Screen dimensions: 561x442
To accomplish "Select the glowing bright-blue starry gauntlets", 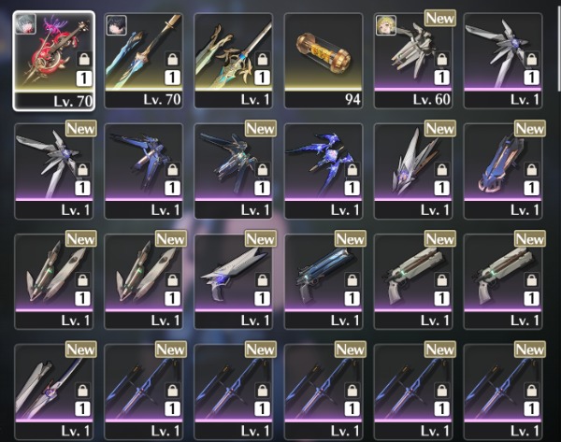I will (324, 171).
